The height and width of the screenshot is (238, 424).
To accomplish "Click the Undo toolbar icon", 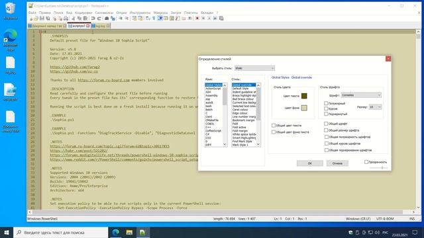I will tap(93, 19).
